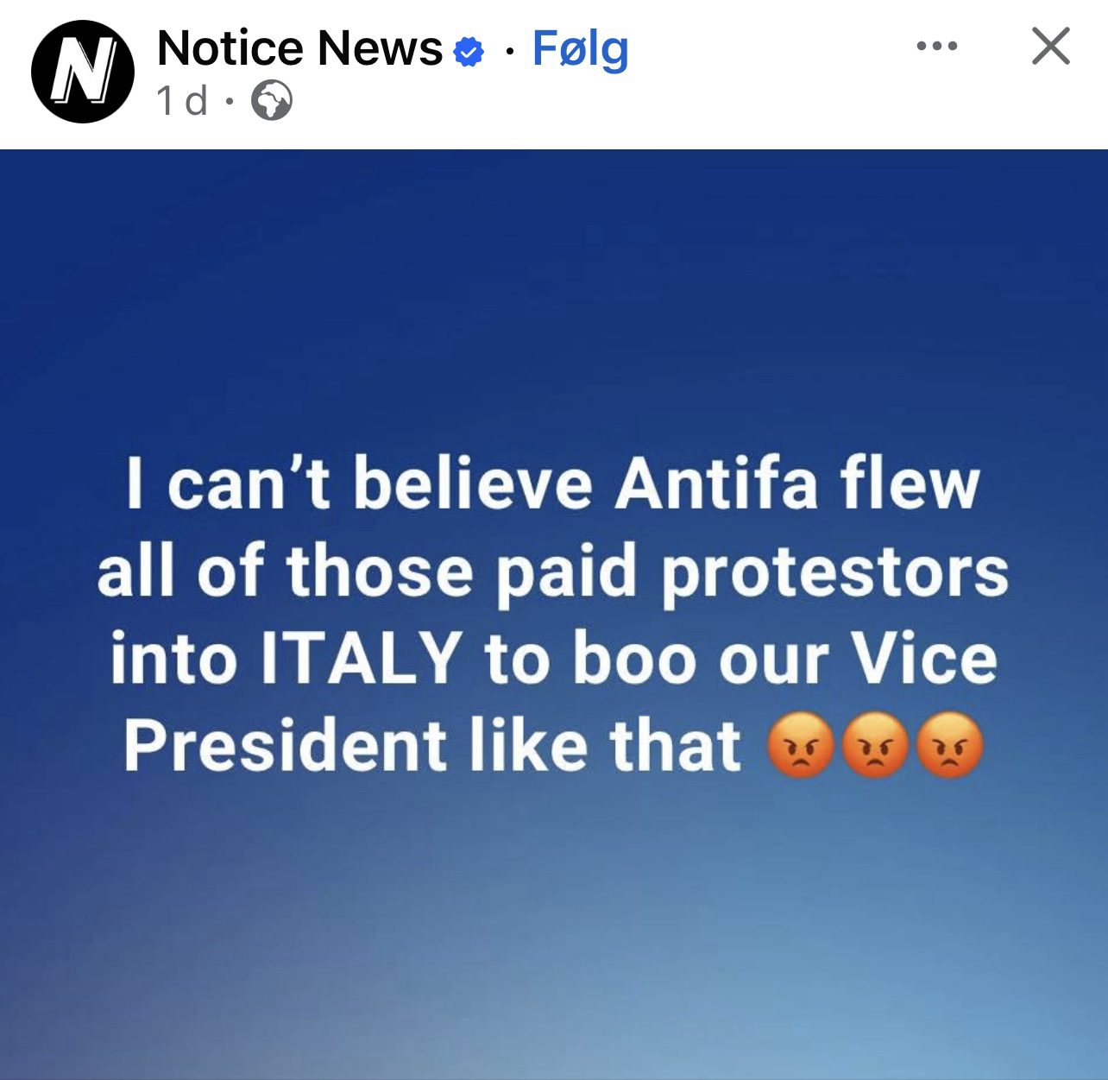This screenshot has height=1080, width=1108.
Task: Close the post with the X button
Action: [1050, 47]
